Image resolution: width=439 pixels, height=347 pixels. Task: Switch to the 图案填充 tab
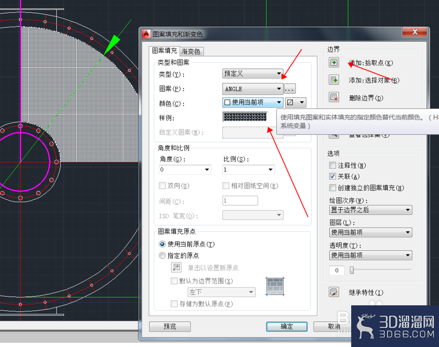click(x=164, y=50)
